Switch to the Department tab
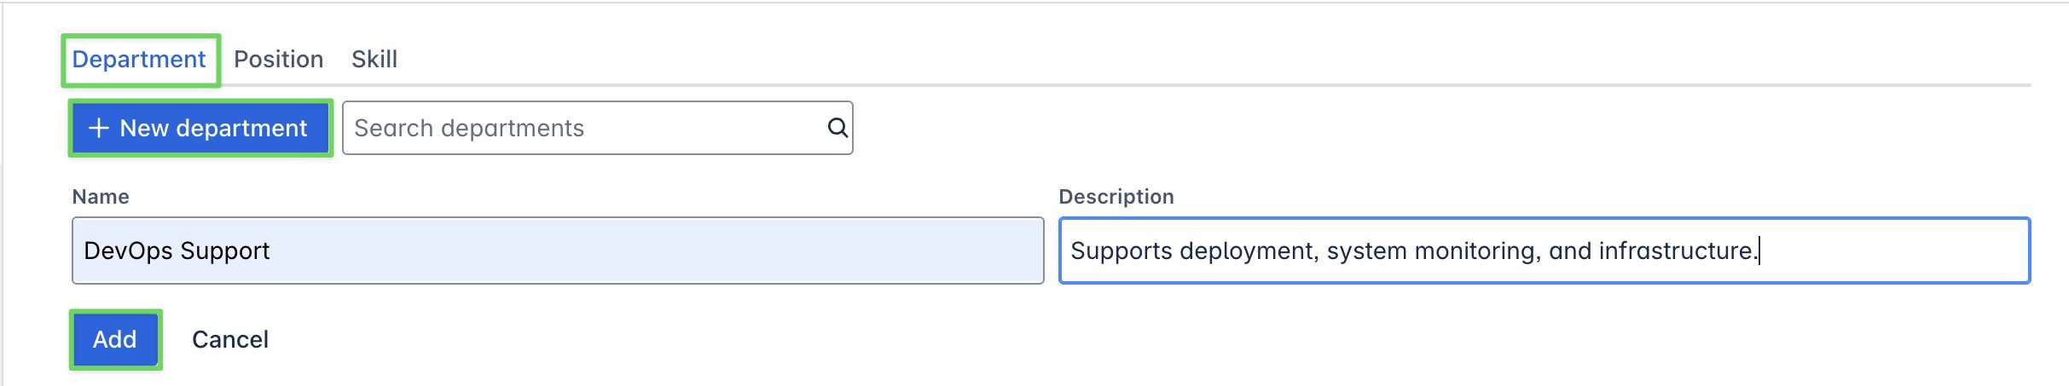The image size is (2069, 386). [139, 60]
